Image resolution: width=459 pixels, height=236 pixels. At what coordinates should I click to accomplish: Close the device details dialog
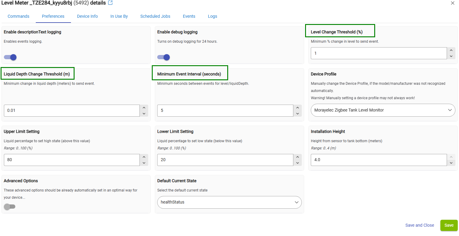click(452, 3)
